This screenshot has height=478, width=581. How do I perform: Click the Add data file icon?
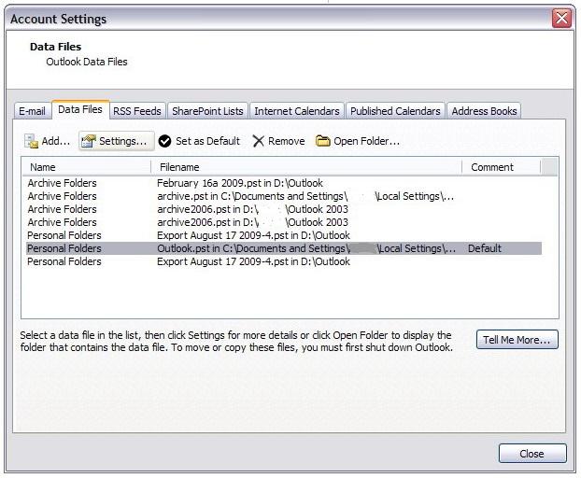click(31, 141)
